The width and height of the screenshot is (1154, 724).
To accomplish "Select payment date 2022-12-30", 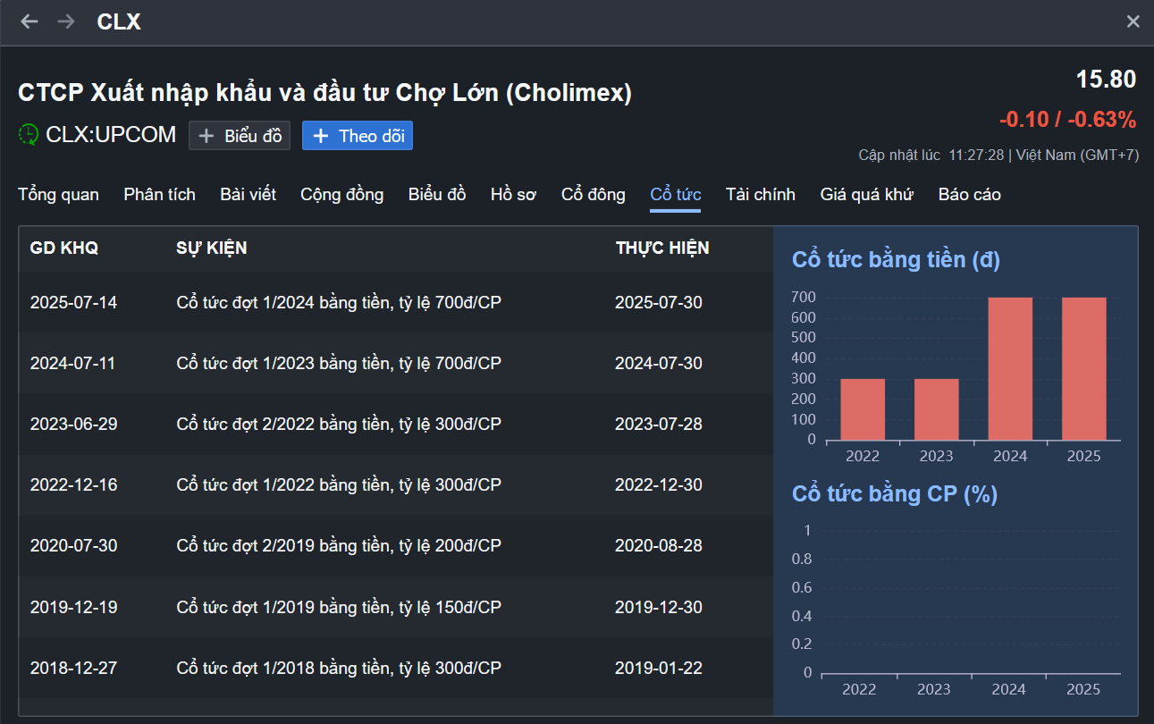I will [659, 485].
